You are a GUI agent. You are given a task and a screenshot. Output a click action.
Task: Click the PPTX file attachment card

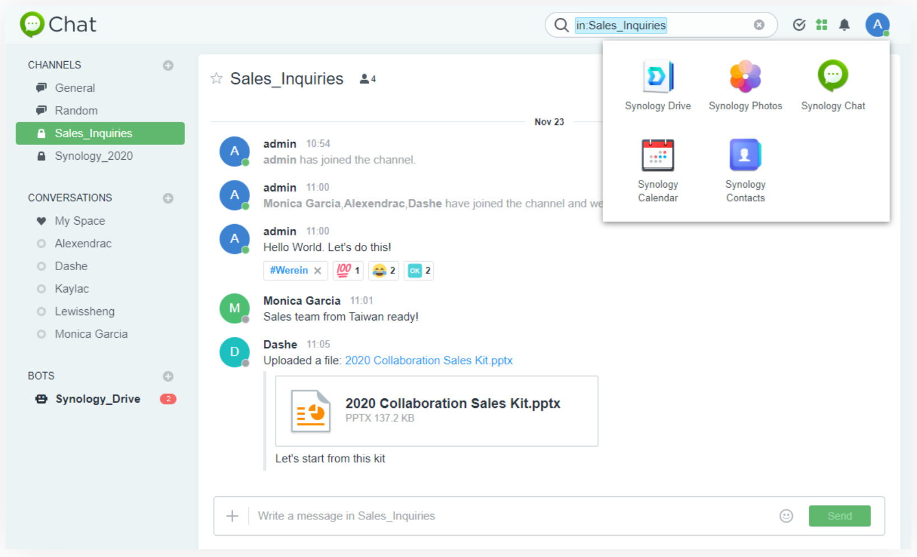click(437, 411)
